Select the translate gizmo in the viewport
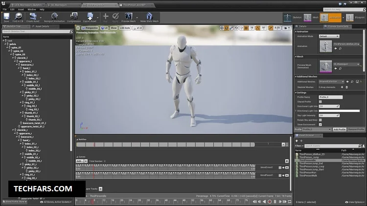 (222, 28)
